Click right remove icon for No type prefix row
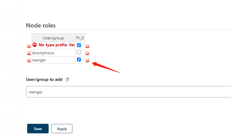Screen dimensions: 231x139 click(x=87, y=46)
